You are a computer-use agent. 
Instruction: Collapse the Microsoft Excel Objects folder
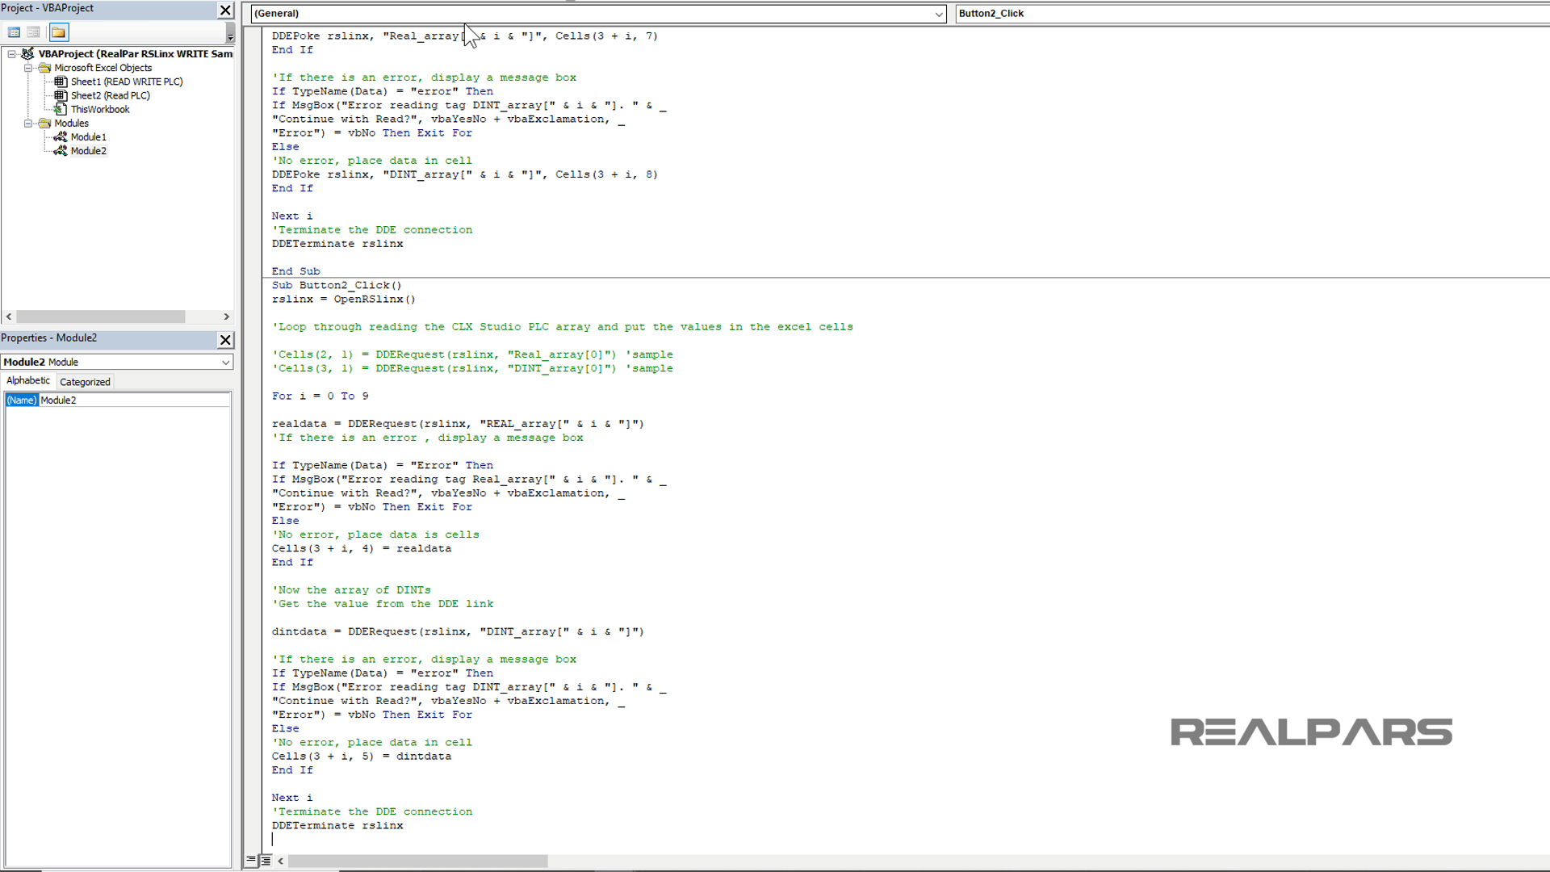coord(28,68)
